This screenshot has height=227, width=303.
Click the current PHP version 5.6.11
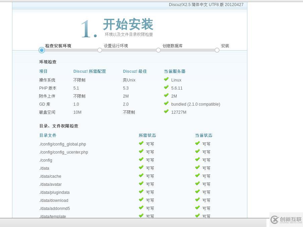(x=177, y=88)
